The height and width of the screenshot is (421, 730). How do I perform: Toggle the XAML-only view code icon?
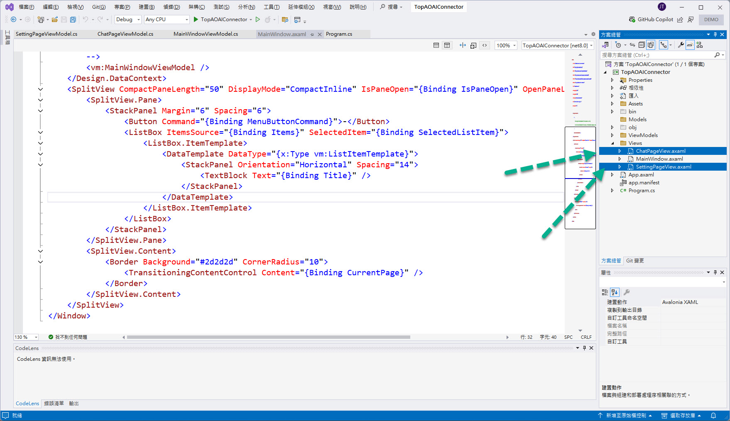click(x=485, y=45)
